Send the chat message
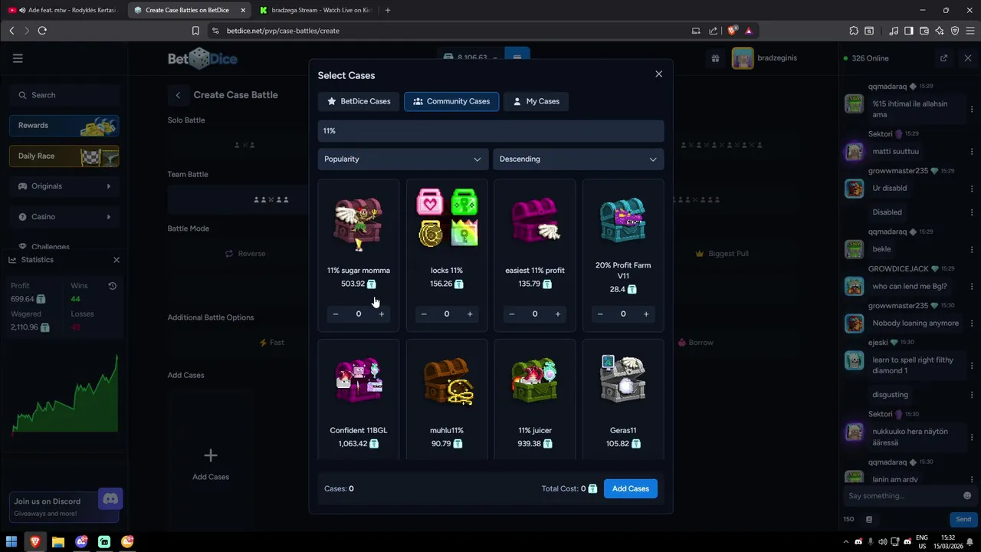981x552 pixels. (963, 519)
